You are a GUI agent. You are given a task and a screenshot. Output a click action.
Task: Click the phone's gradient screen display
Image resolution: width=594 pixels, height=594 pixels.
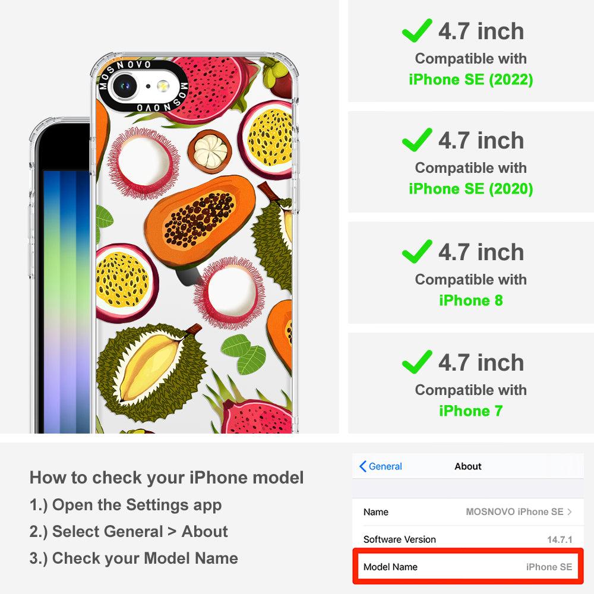[67, 302]
